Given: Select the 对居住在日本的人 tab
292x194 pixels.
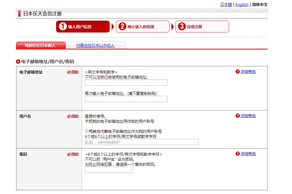Looking at the screenshot, I should [40, 45].
